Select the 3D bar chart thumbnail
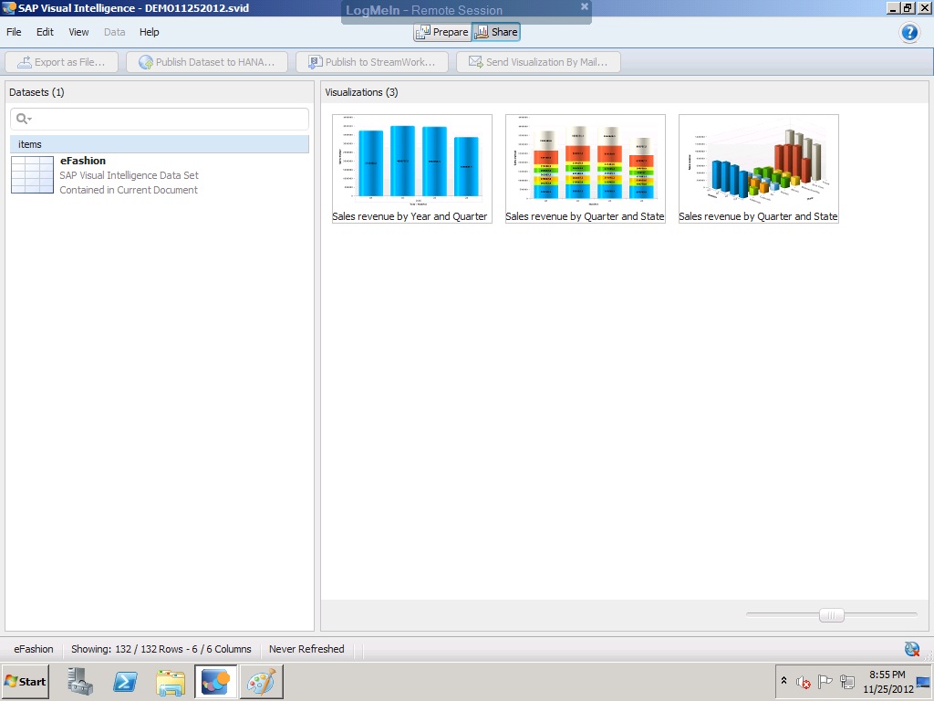 tap(759, 169)
